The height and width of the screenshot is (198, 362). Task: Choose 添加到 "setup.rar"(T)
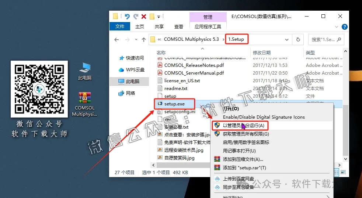244,168
